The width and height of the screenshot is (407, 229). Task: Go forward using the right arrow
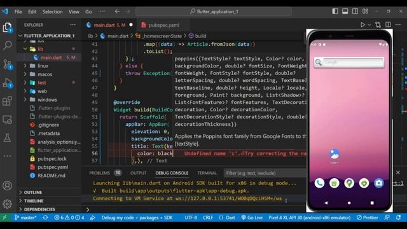click(127, 11)
